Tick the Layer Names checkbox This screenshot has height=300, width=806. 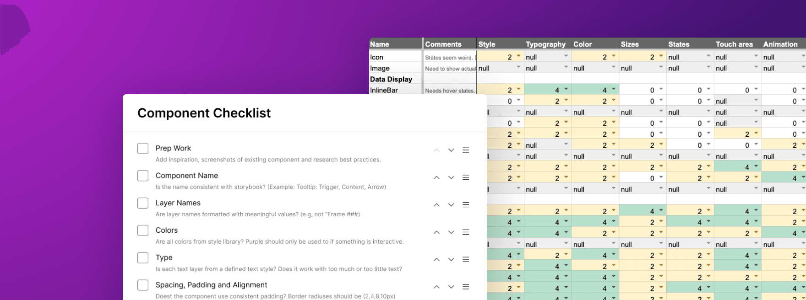(143, 203)
